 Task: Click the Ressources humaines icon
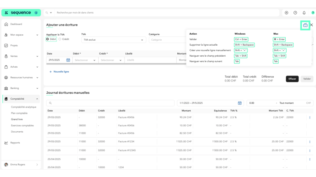pyautogui.click(x=6, y=77)
